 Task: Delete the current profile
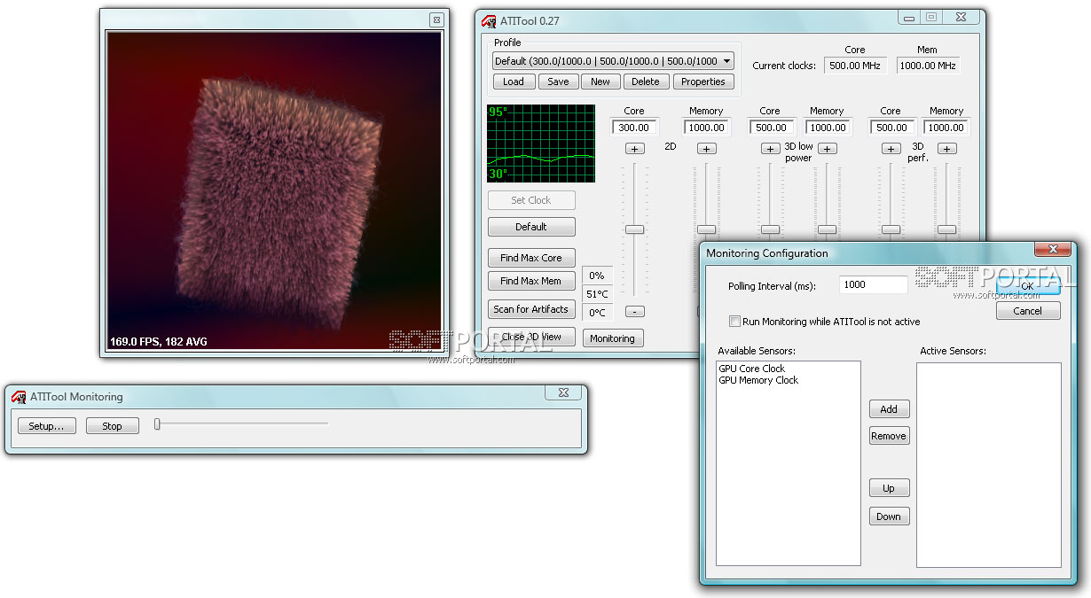click(x=646, y=82)
